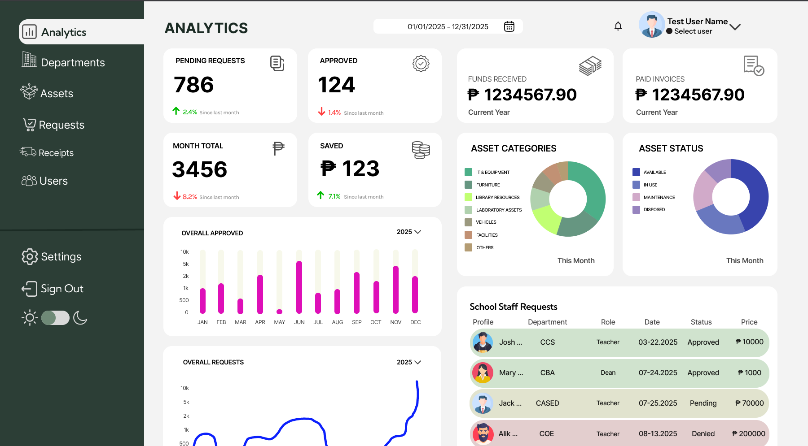The image size is (808, 446).
Task: Click the Funds Received cash stack icon
Action: pyautogui.click(x=590, y=66)
